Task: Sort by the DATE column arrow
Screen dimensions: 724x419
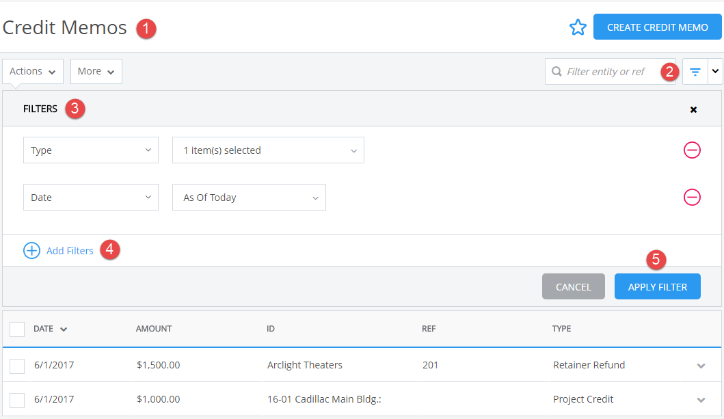Action: click(64, 329)
